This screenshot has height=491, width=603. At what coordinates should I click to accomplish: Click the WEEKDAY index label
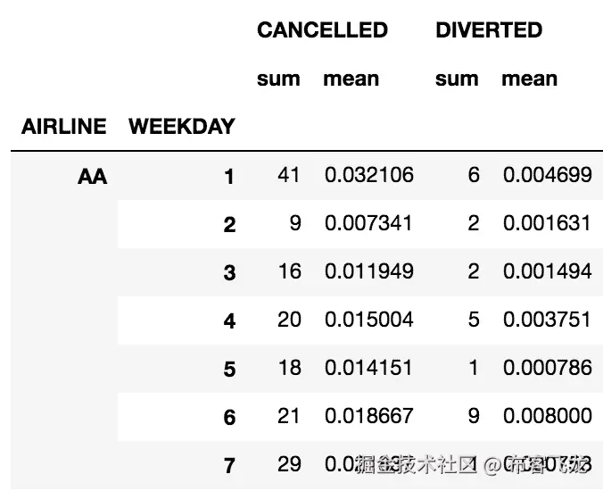182,126
